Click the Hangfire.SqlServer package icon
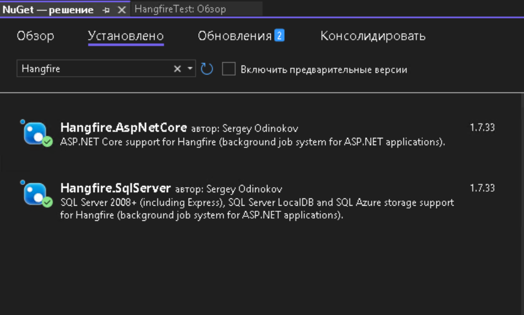Viewport: 524px width, 315px height. point(36,194)
